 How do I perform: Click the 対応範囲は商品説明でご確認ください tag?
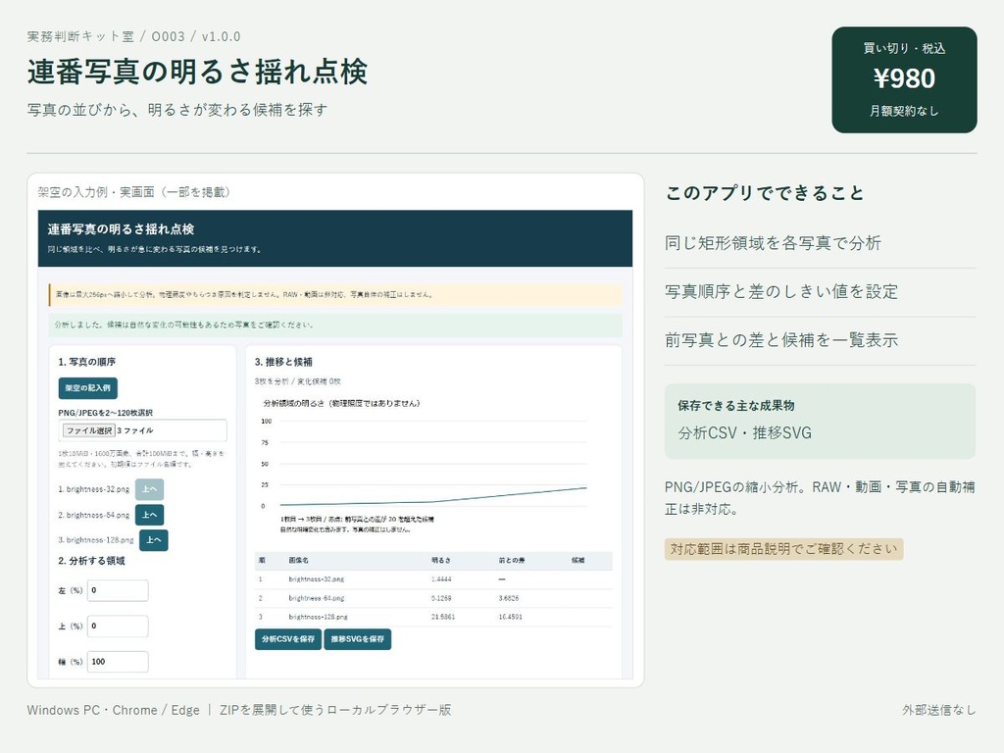click(783, 549)
